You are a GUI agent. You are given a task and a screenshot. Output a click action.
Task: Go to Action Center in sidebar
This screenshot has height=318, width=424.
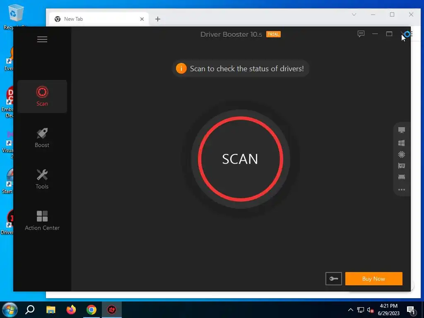coord(42,221)
